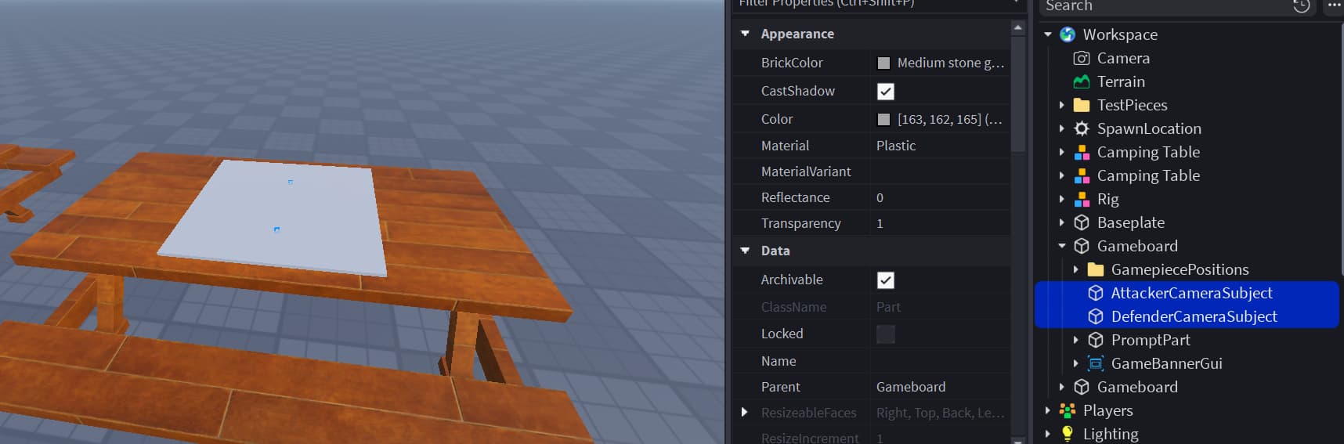The height and width of the screenshot is (444, 1344).
Task: Click the Properties scroll up arrow
Action: (x=1018, y=27)
